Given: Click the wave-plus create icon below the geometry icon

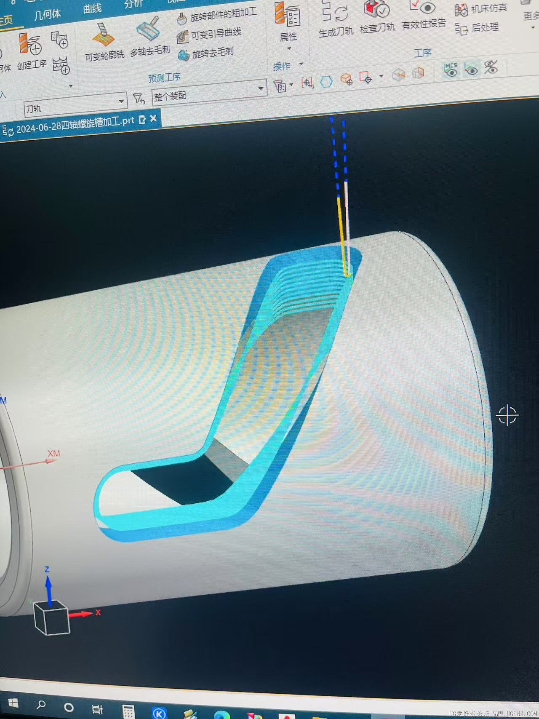Looking at the screenshot, I should point(61,65).
